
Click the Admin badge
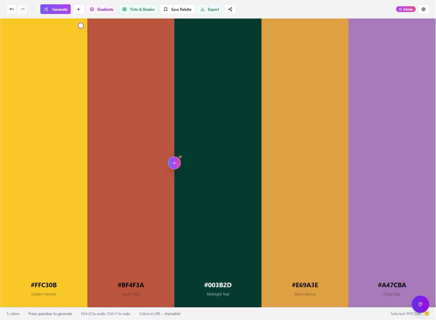point(406,9)
